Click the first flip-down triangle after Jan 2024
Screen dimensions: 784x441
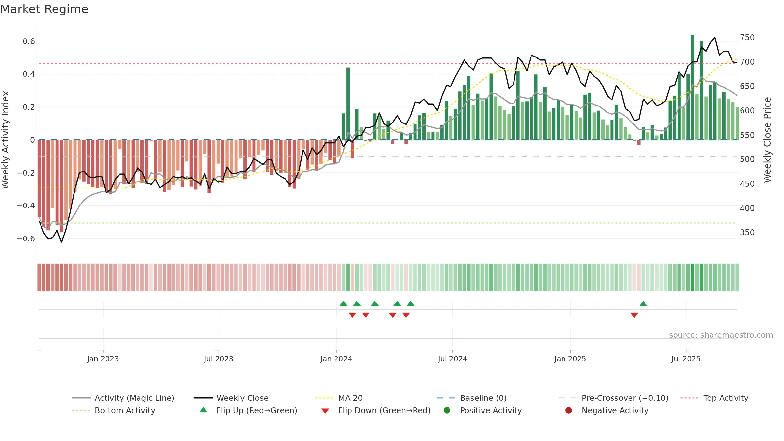click(x=352, y=315)
